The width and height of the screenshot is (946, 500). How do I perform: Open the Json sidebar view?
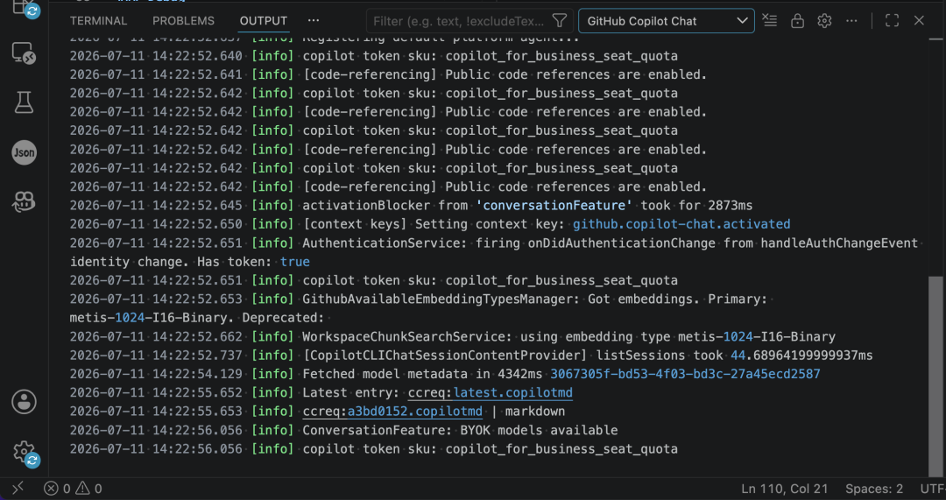tap(25, 152)
